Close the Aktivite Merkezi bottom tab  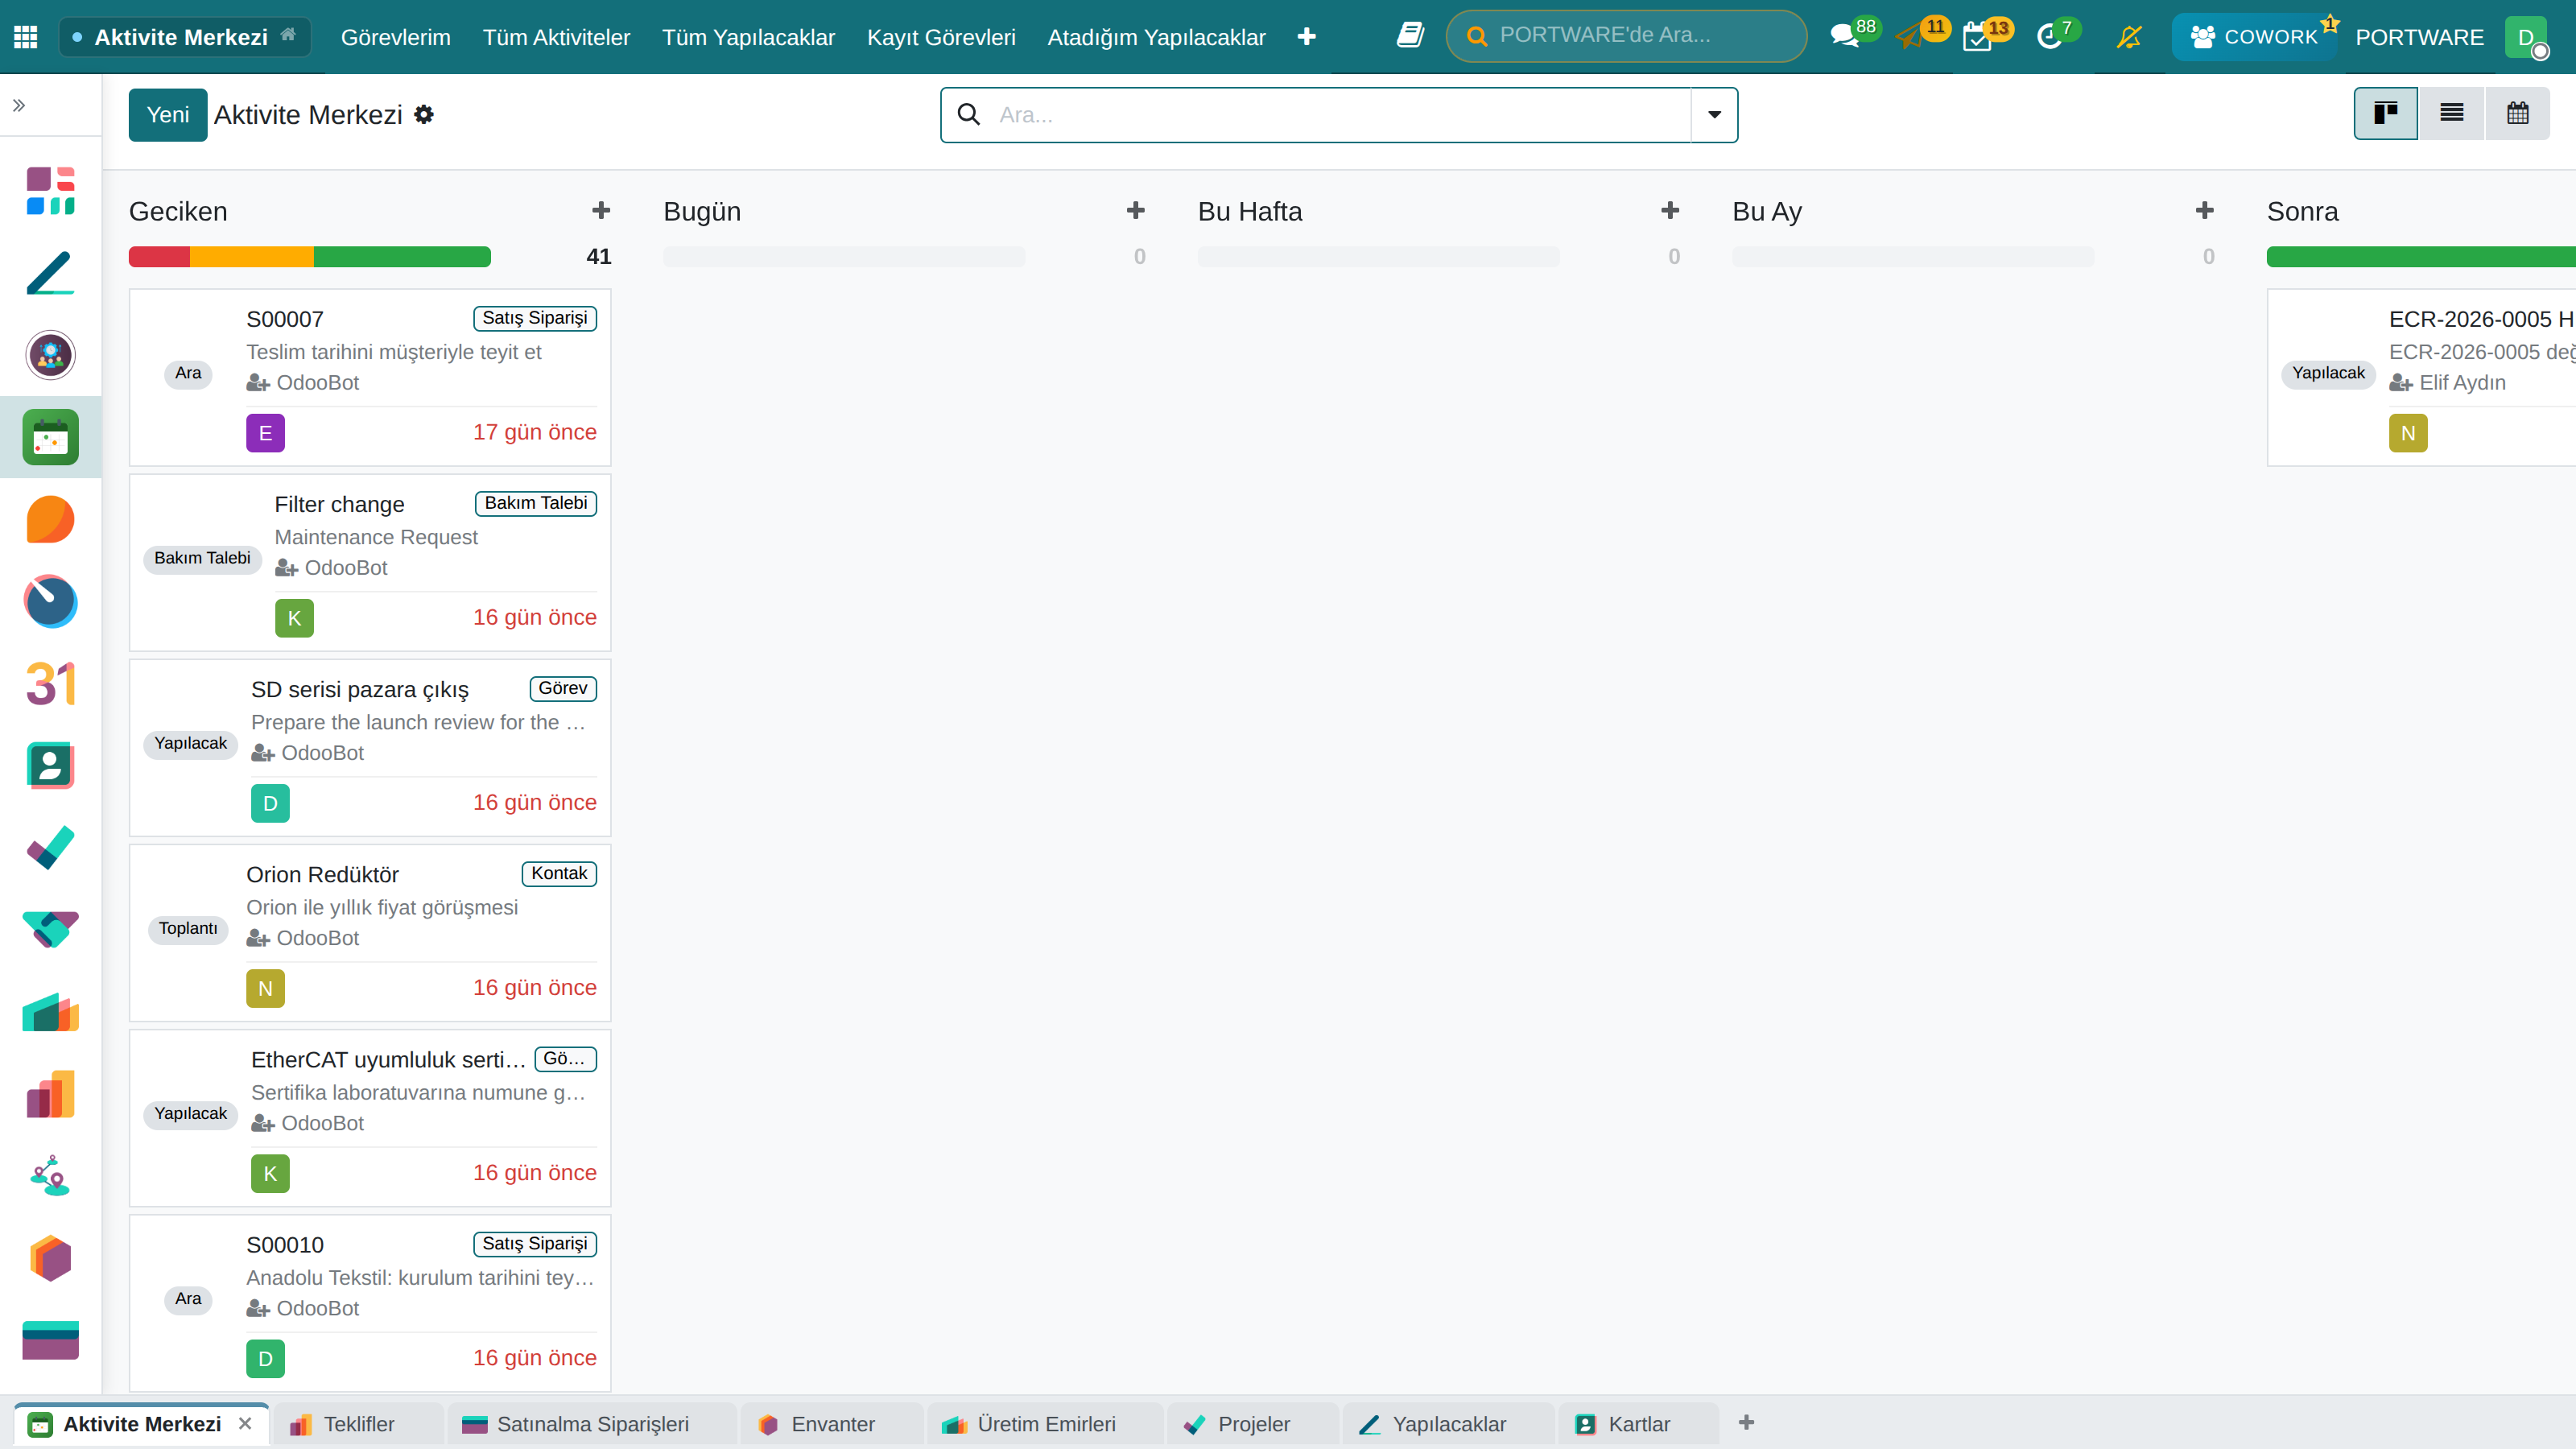tap(245, 1423)
